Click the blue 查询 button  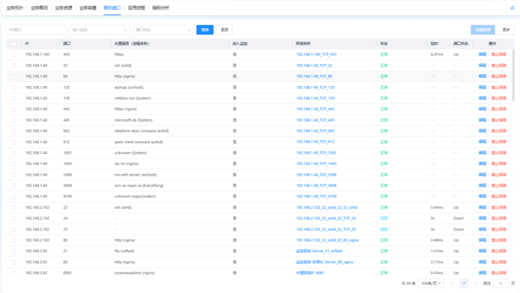click(205, 30)
